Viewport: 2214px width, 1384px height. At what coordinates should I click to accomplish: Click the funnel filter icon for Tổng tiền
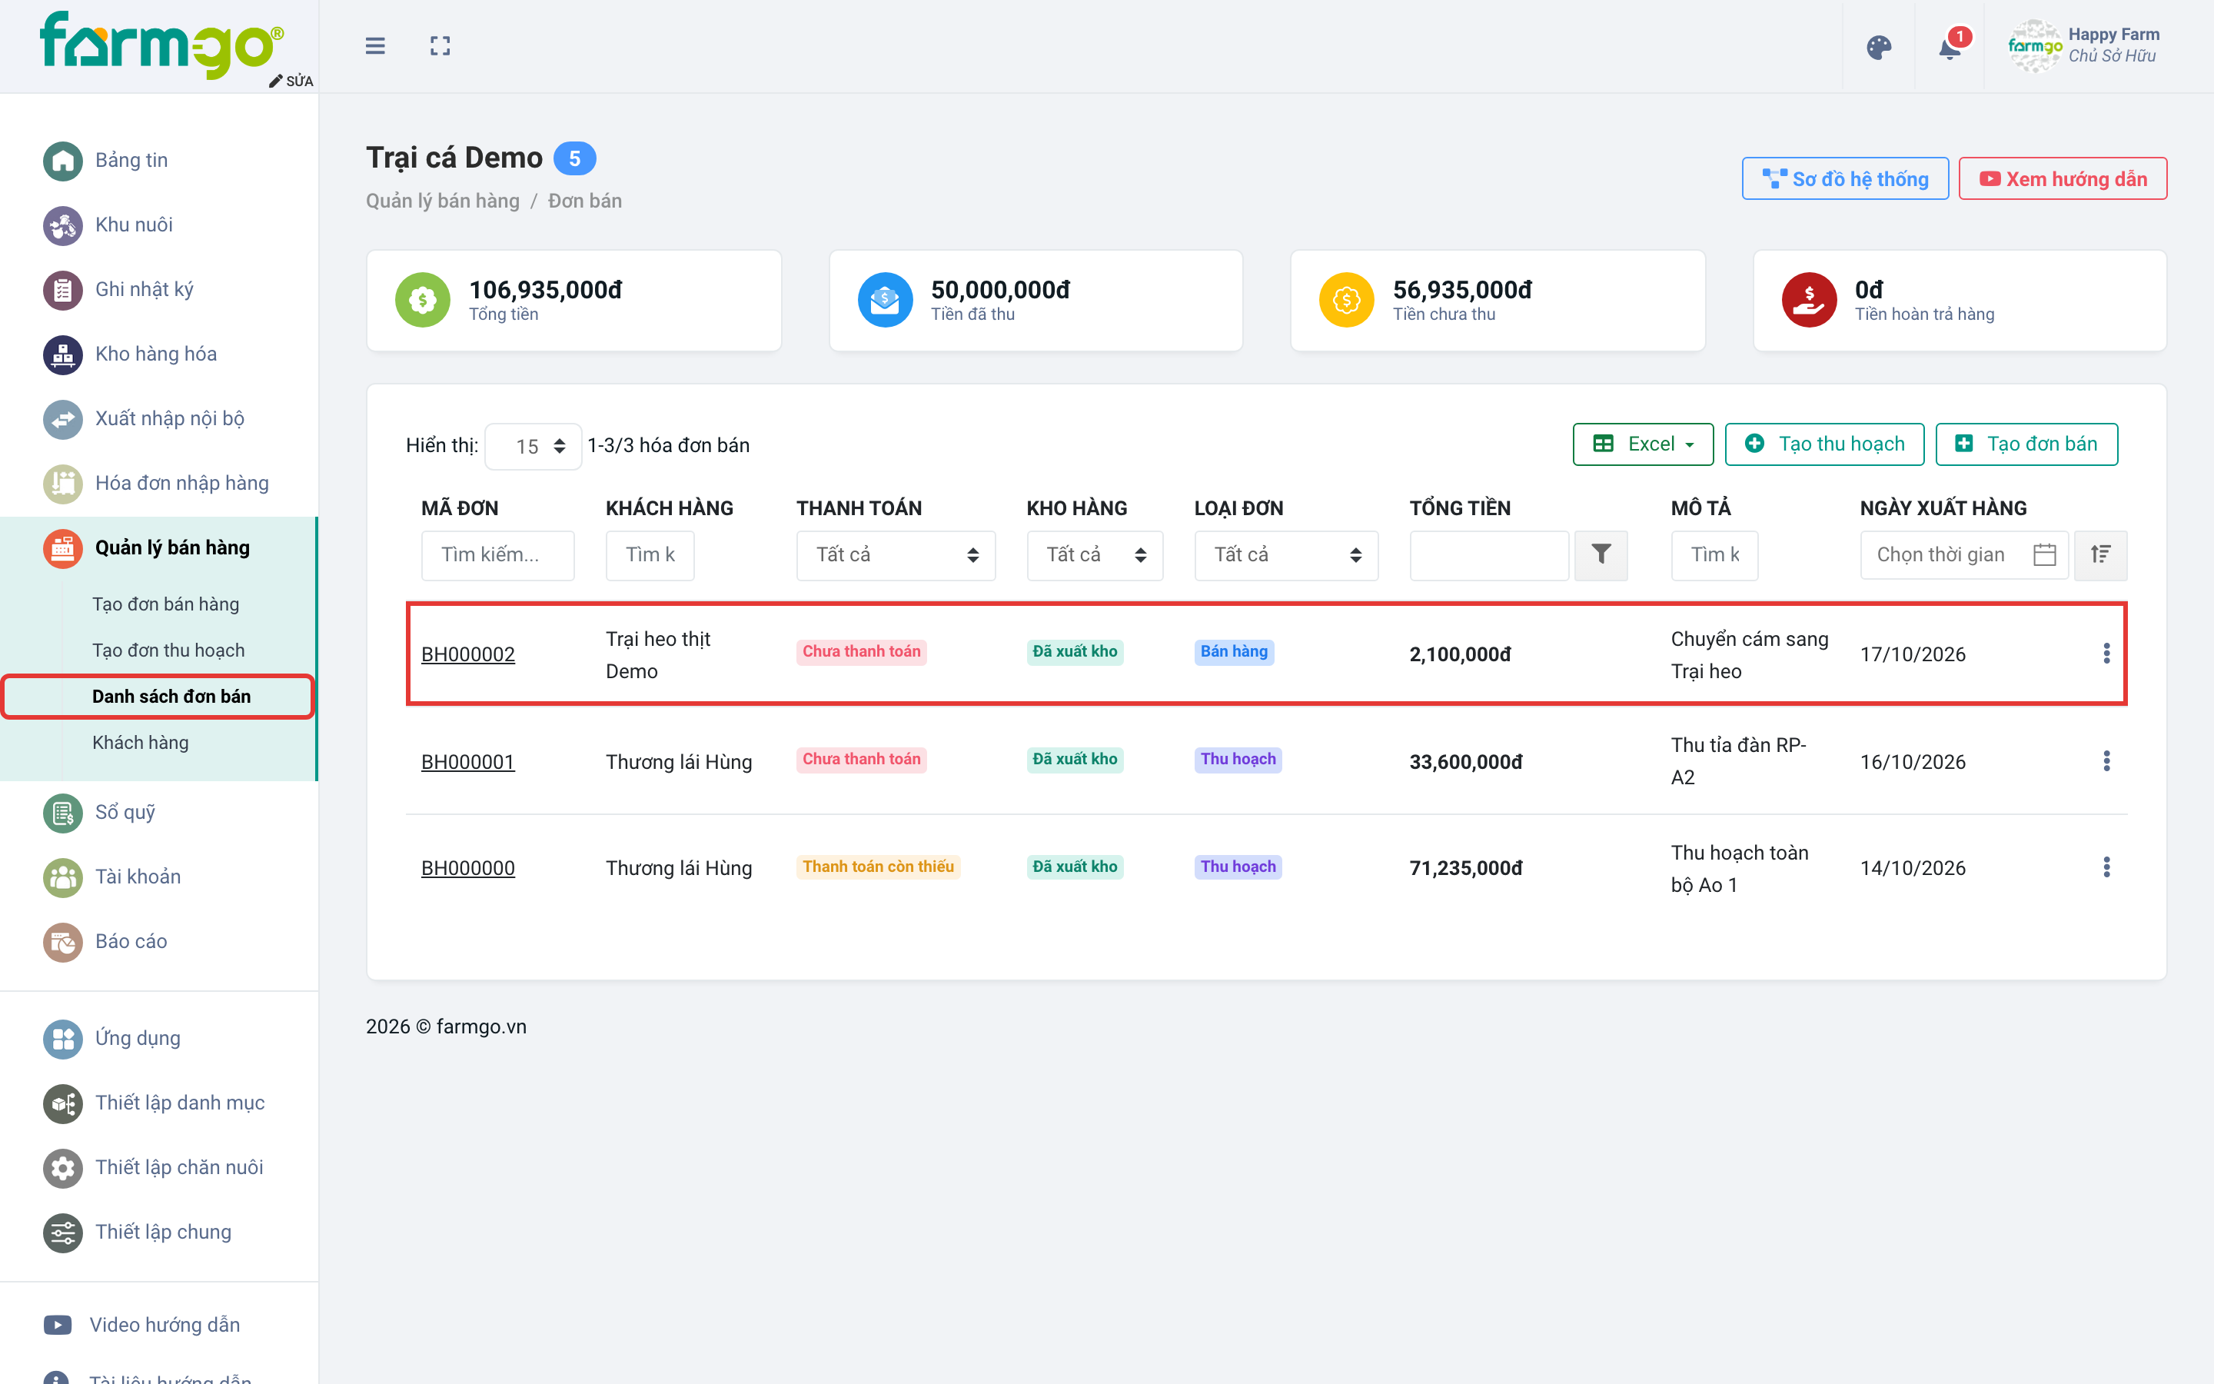(1601, 554)
